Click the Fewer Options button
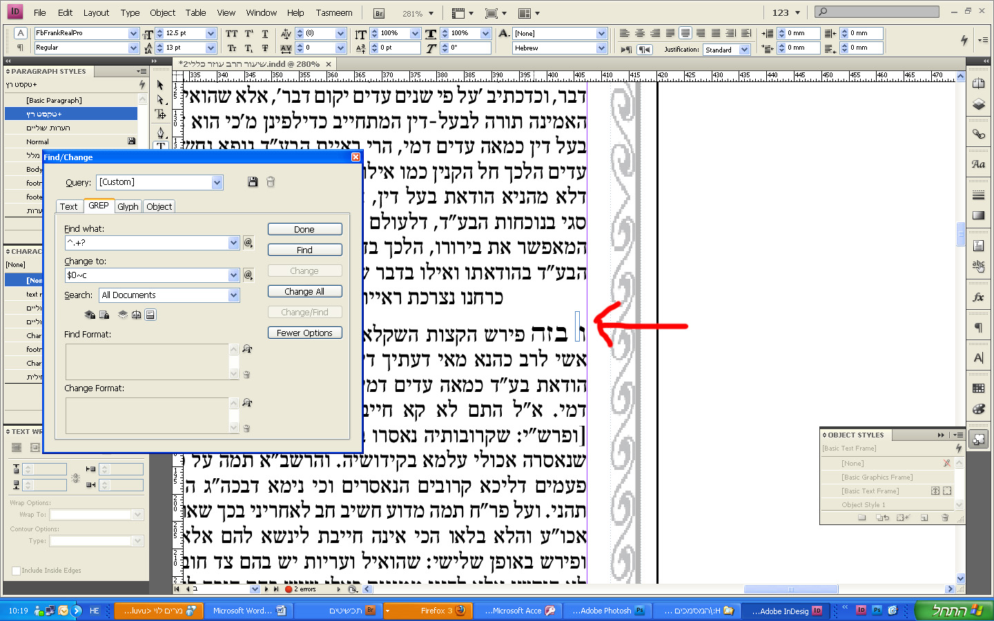Image resolution: width=994 pixels, height=621 pixels. 304,333
